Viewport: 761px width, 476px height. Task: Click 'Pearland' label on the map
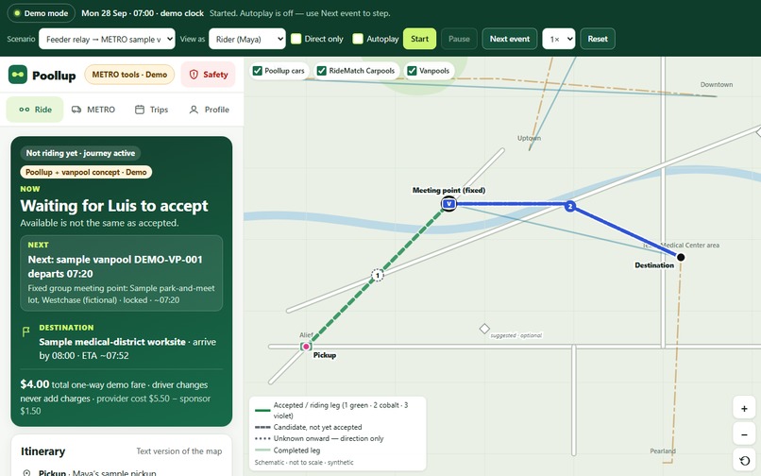click(663, 450)
